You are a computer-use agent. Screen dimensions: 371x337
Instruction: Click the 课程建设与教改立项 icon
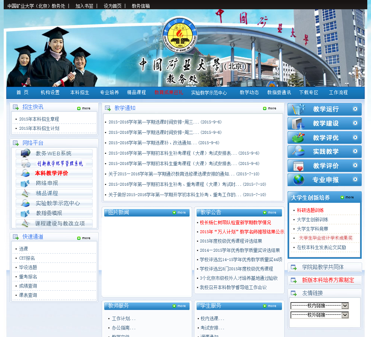pos(25,223)
